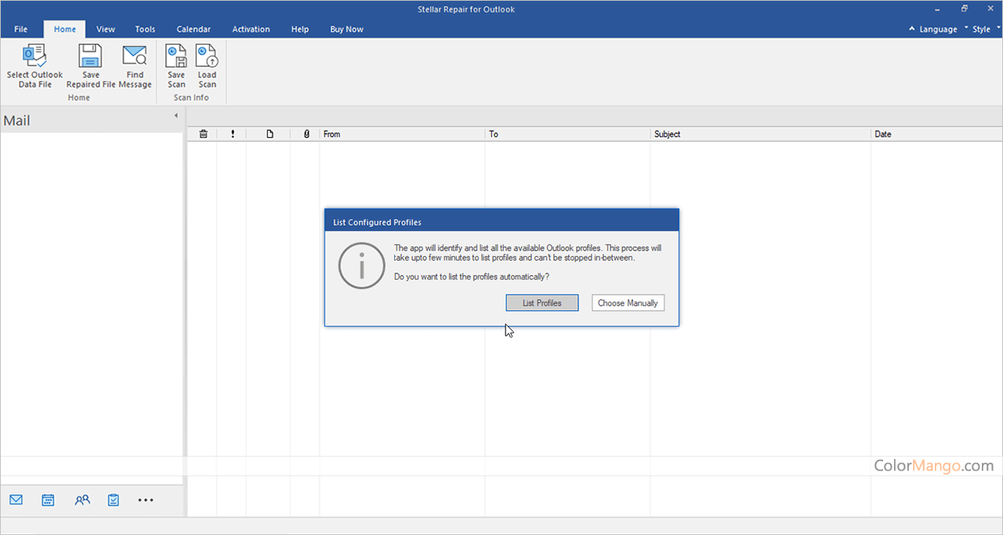Image resolution: width=1003 pixels, height=535 pixels.
Task: Click the attachment paperclip column icon
Action: click(x=306, y=134)
